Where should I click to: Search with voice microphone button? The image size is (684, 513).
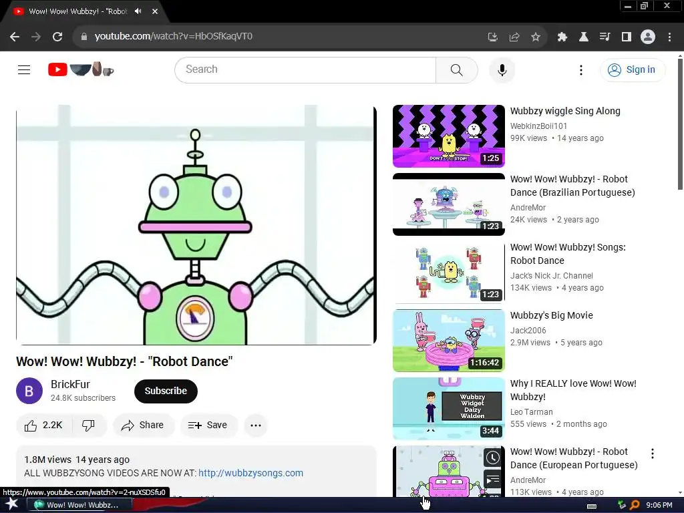click(x=502, y=69)
